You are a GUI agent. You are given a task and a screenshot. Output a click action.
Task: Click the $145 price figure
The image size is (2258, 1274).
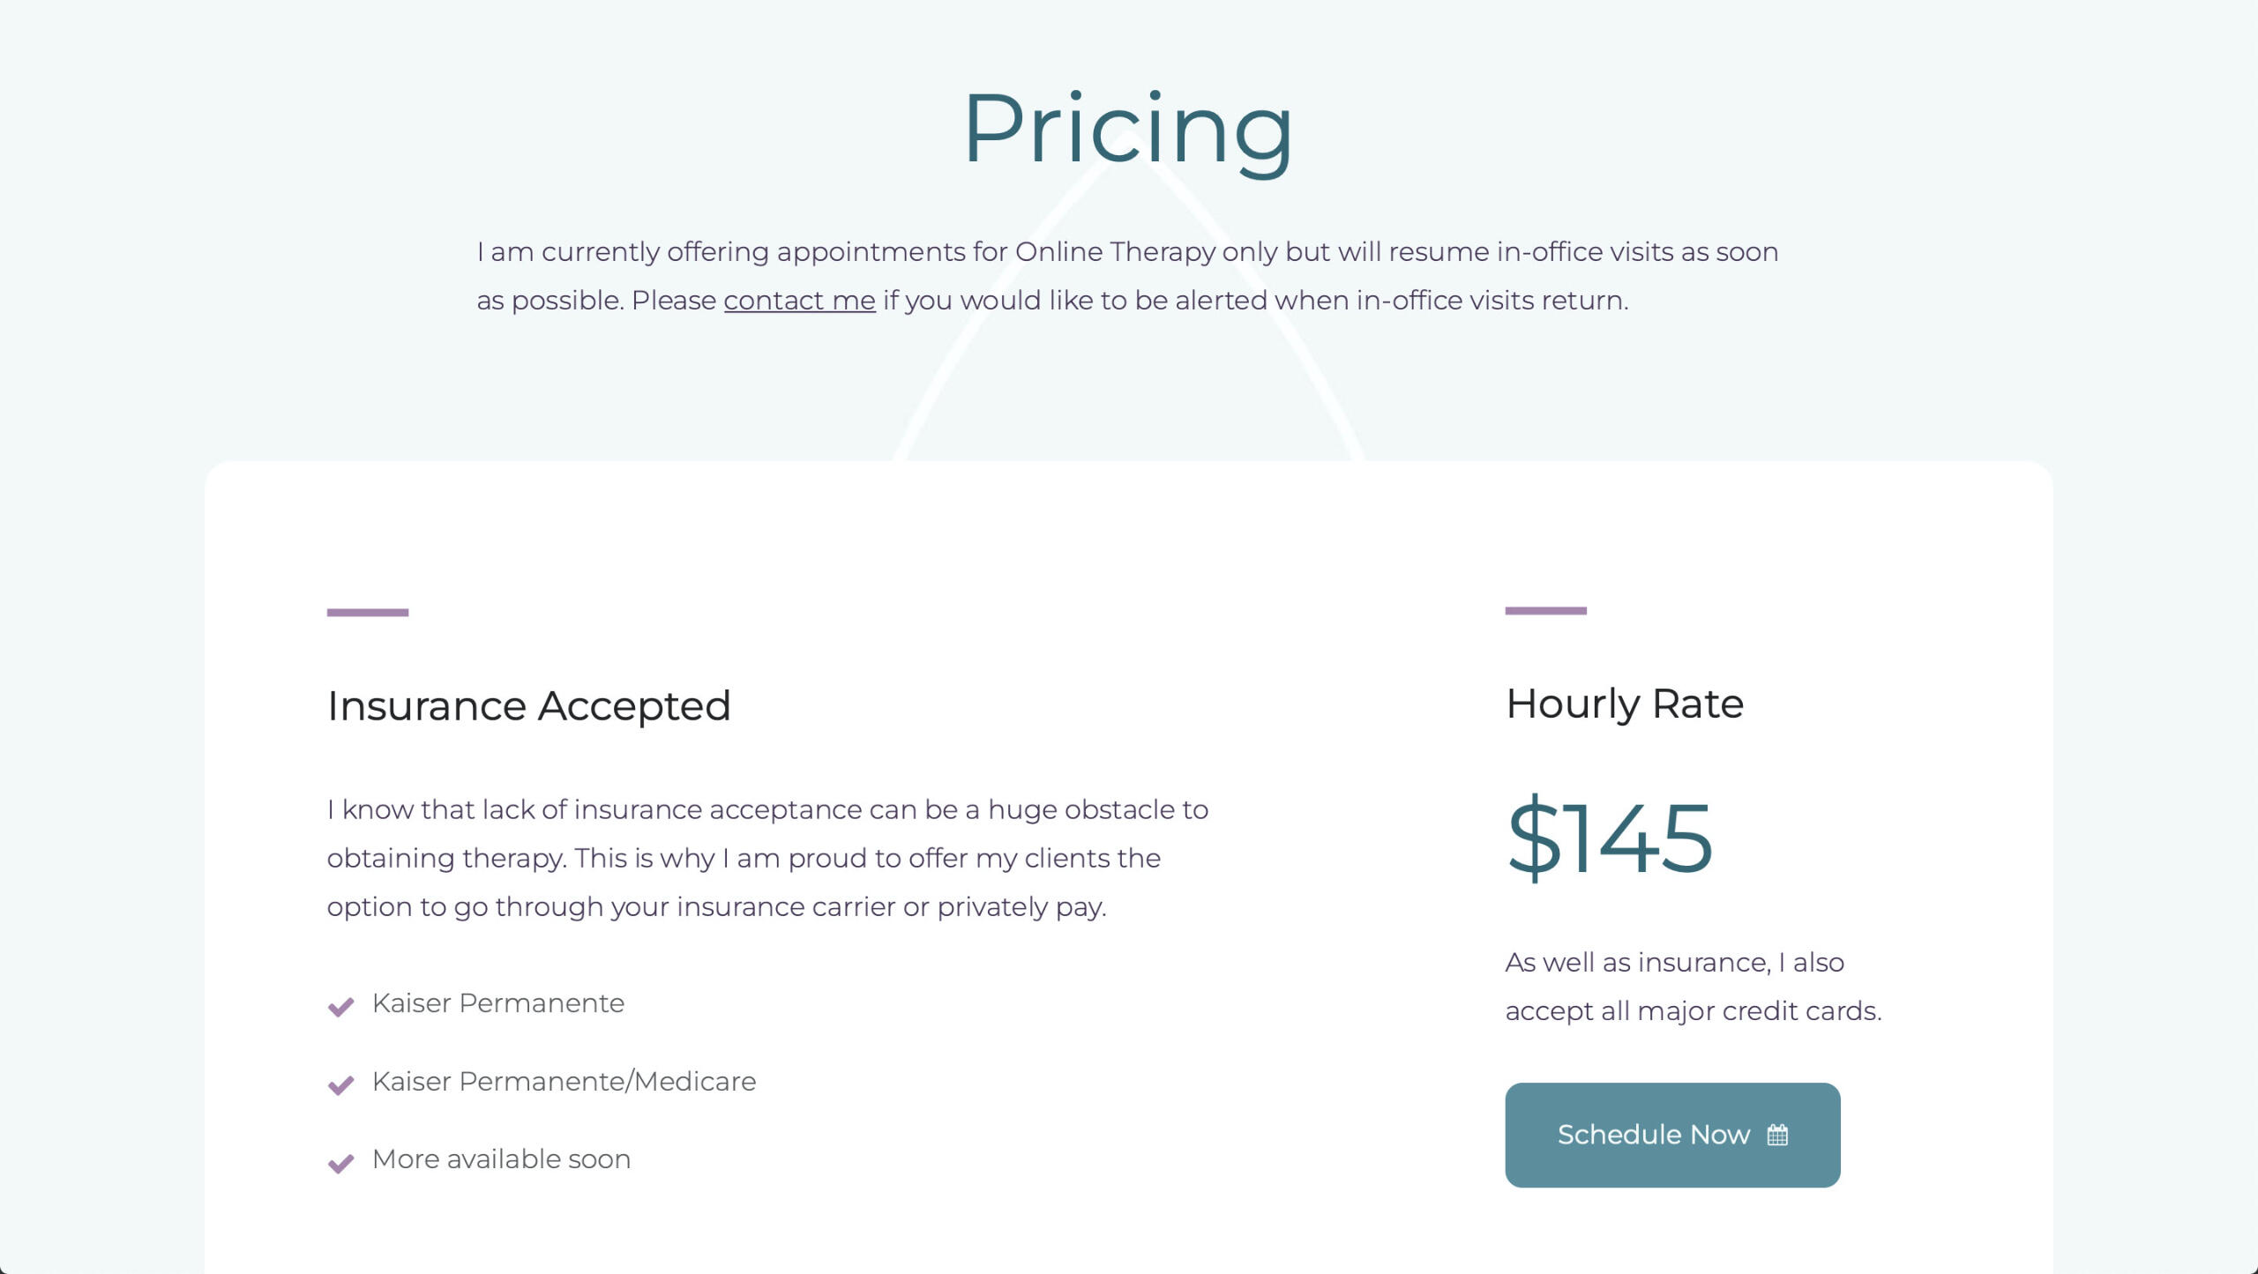click(x=1610, y=838)
